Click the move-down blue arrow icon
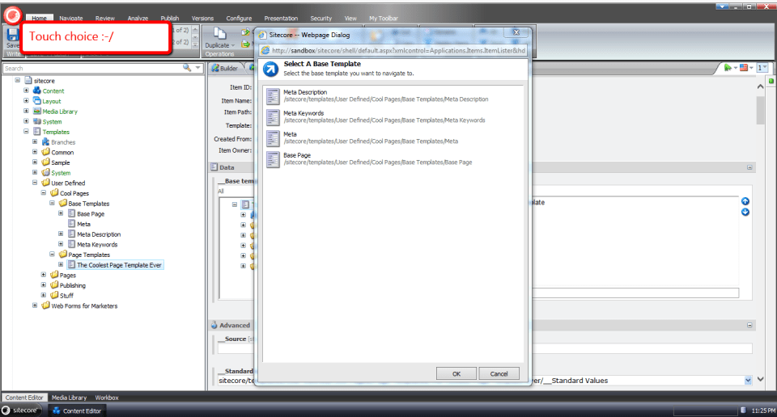The image size is (777, 417). pyautogui.click(x=745, y=213)
